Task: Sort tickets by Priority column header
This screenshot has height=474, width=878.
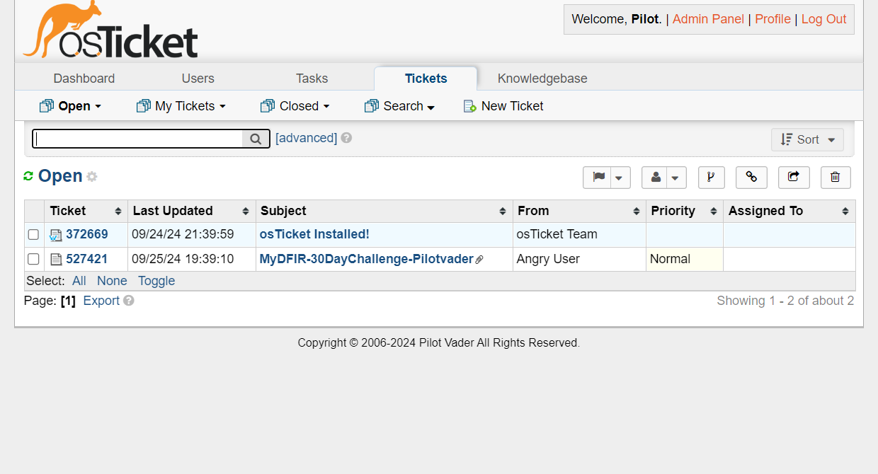Action: [x=673, y=211]
